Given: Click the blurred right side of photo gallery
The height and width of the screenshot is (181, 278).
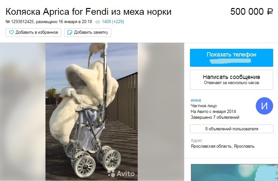Looking at the screenshot, I should (161, 112).
